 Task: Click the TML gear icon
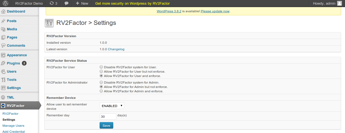tap(3, 97)
